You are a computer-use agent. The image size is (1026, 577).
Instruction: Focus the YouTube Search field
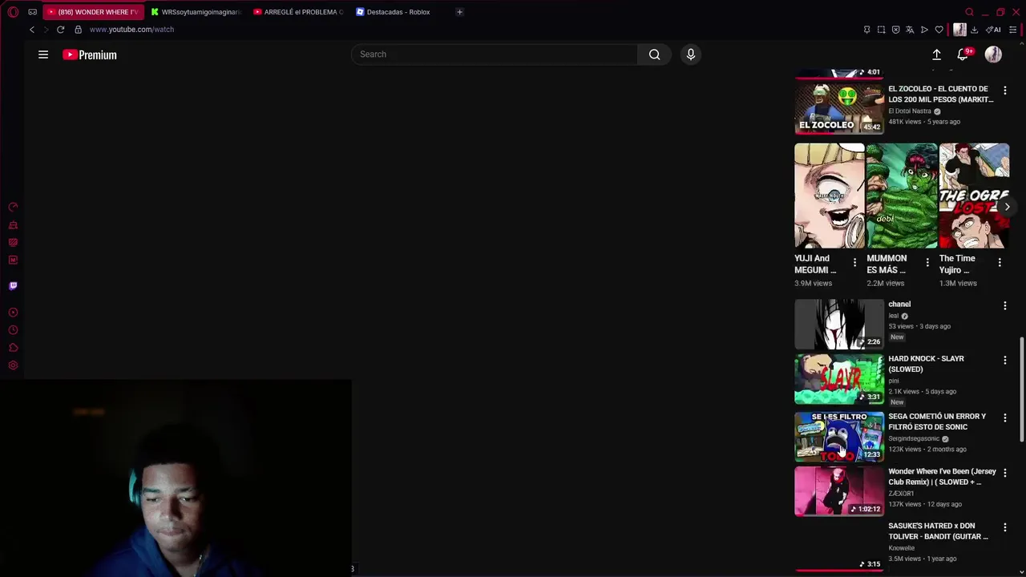point(495,54)
